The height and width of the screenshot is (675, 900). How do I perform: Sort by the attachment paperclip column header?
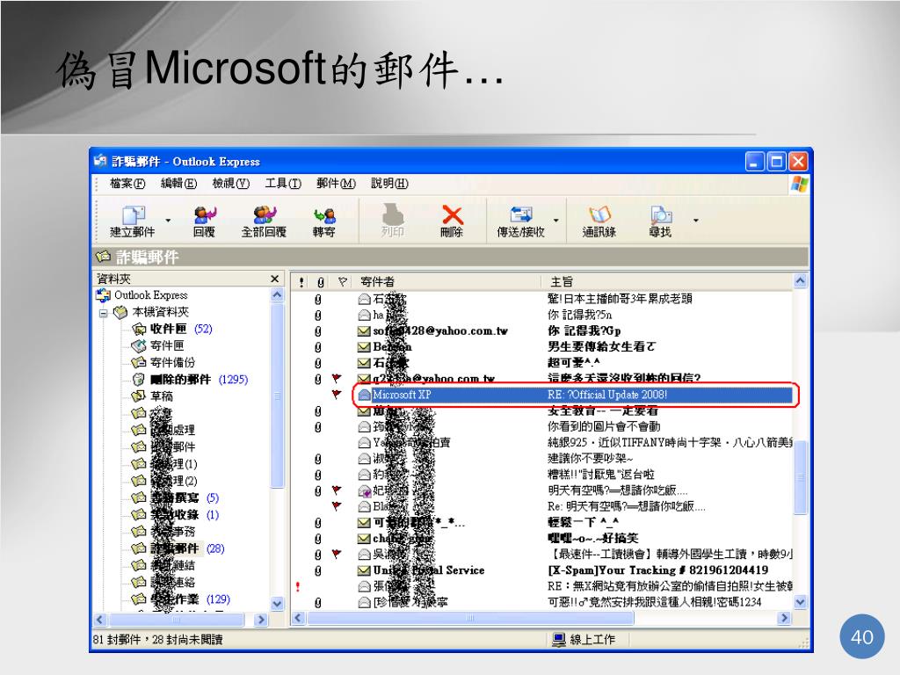(320, 282)
